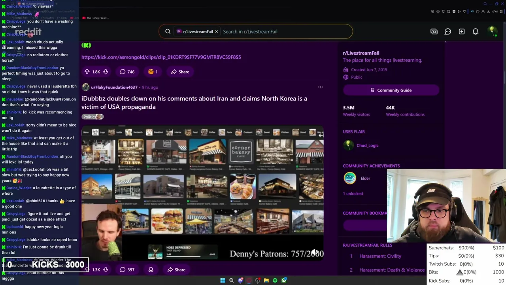
Task: Expand rule 2 Harassment: Death & Violence
Action: (x=392, y=270)
